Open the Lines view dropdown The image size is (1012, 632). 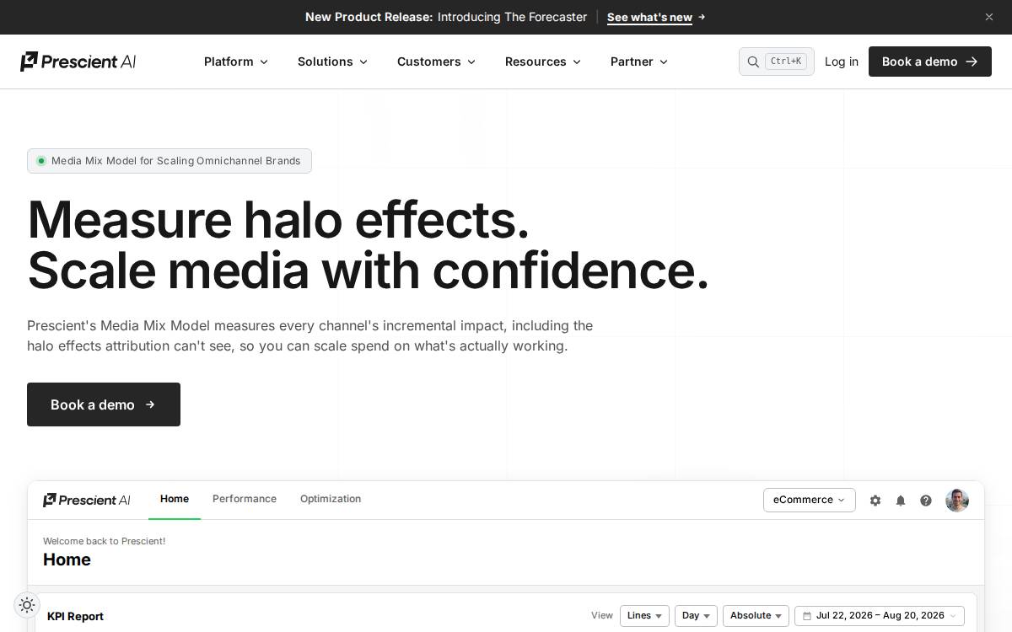644,616
